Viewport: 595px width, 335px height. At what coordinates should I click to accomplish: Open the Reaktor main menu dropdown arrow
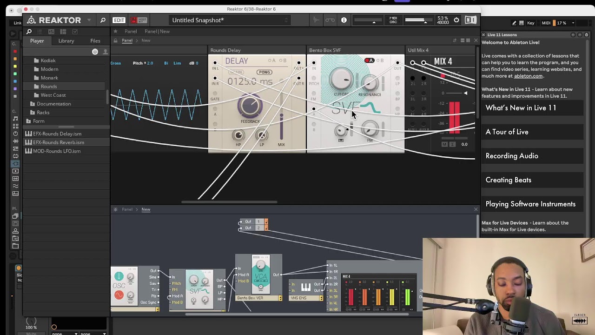pyautogui.click(x=89, y=20)
